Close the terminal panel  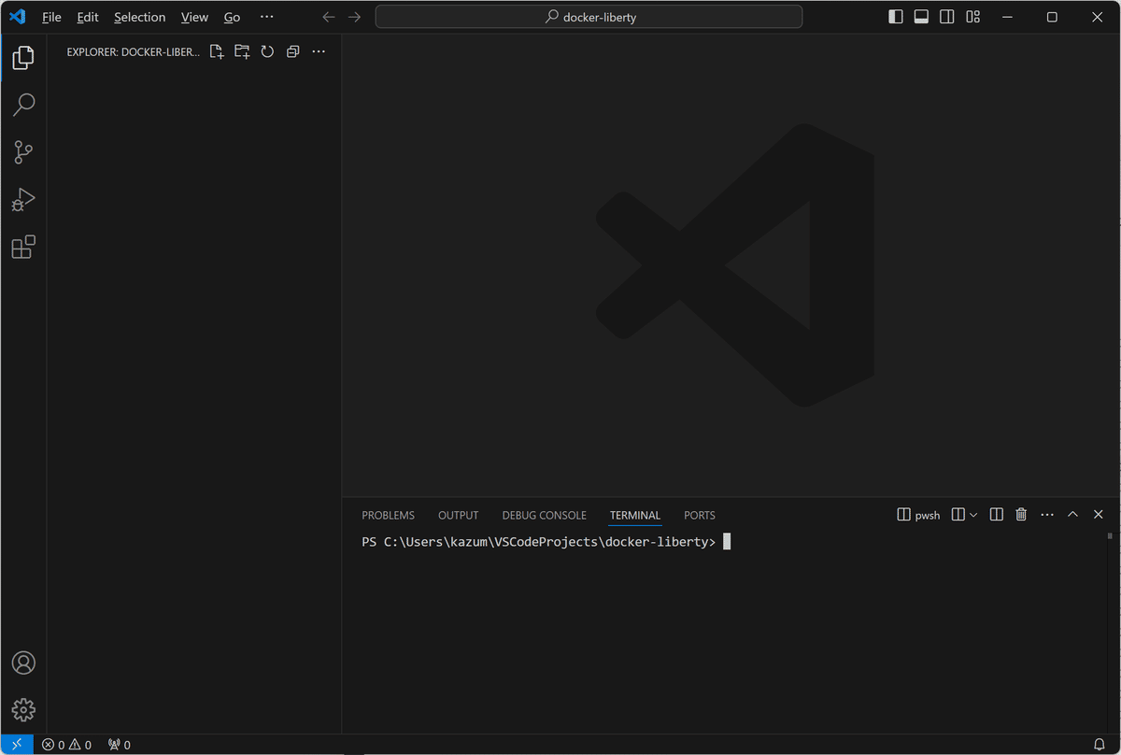pos(1099,515)
